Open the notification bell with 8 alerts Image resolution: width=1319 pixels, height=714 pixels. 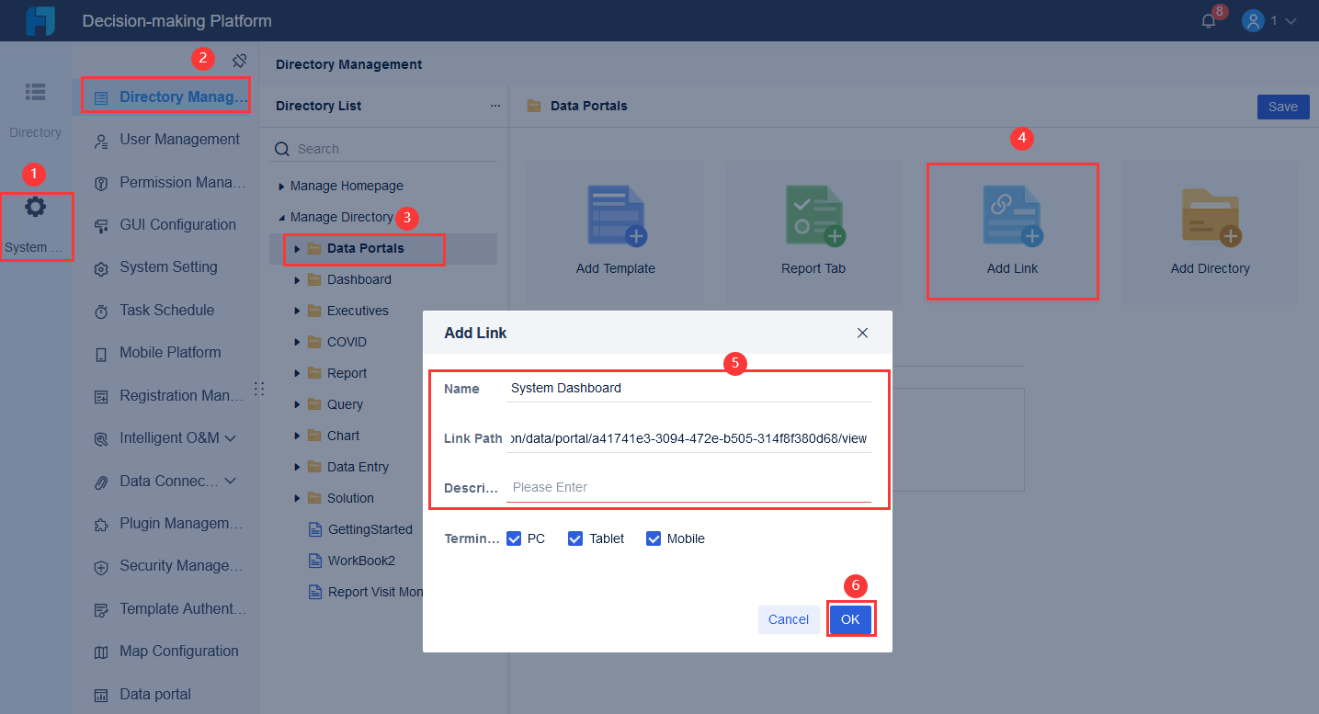[x=1208, y=20]
